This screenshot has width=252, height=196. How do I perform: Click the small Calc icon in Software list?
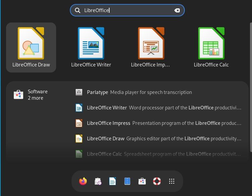(x=79, y=154)
